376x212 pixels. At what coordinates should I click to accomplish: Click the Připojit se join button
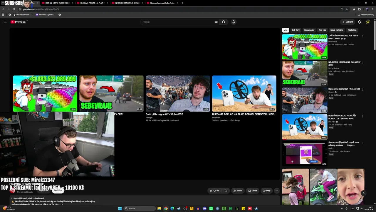[x=44, y=190]
